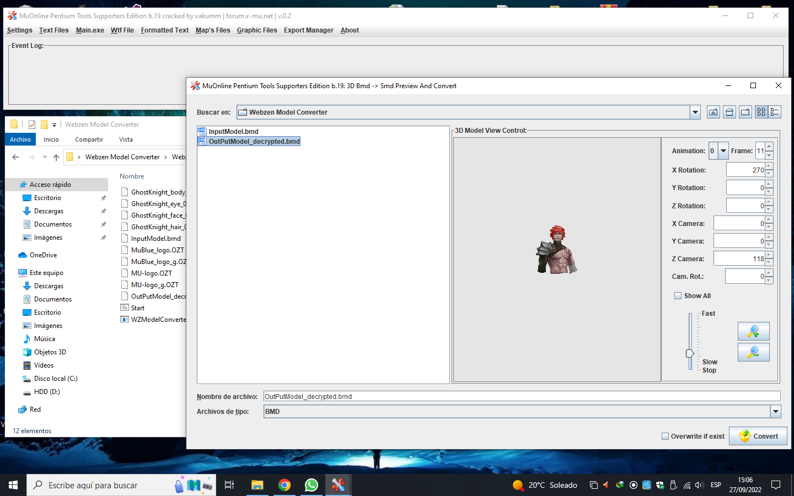Open the Text Files menu
Screen dimensions: 794x496
tap(54, 30)
